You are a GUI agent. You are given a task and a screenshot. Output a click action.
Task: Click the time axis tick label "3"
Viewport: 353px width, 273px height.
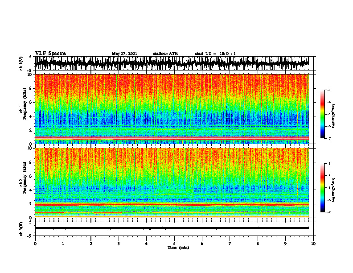[119, 243]
